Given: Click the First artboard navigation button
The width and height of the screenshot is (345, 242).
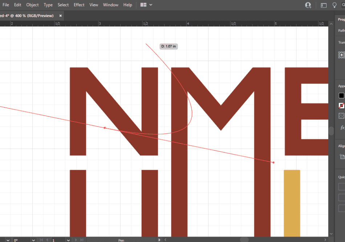Looking at the screenshot, I should pos(41,240).
